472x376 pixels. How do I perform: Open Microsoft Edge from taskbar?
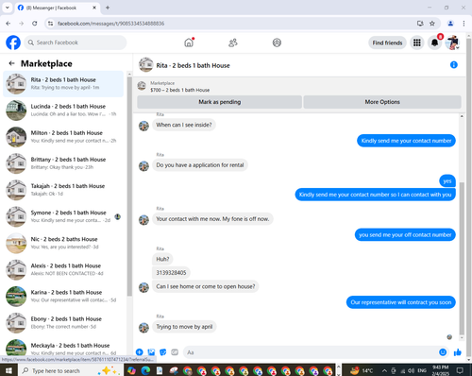click(x=145, y=370)
